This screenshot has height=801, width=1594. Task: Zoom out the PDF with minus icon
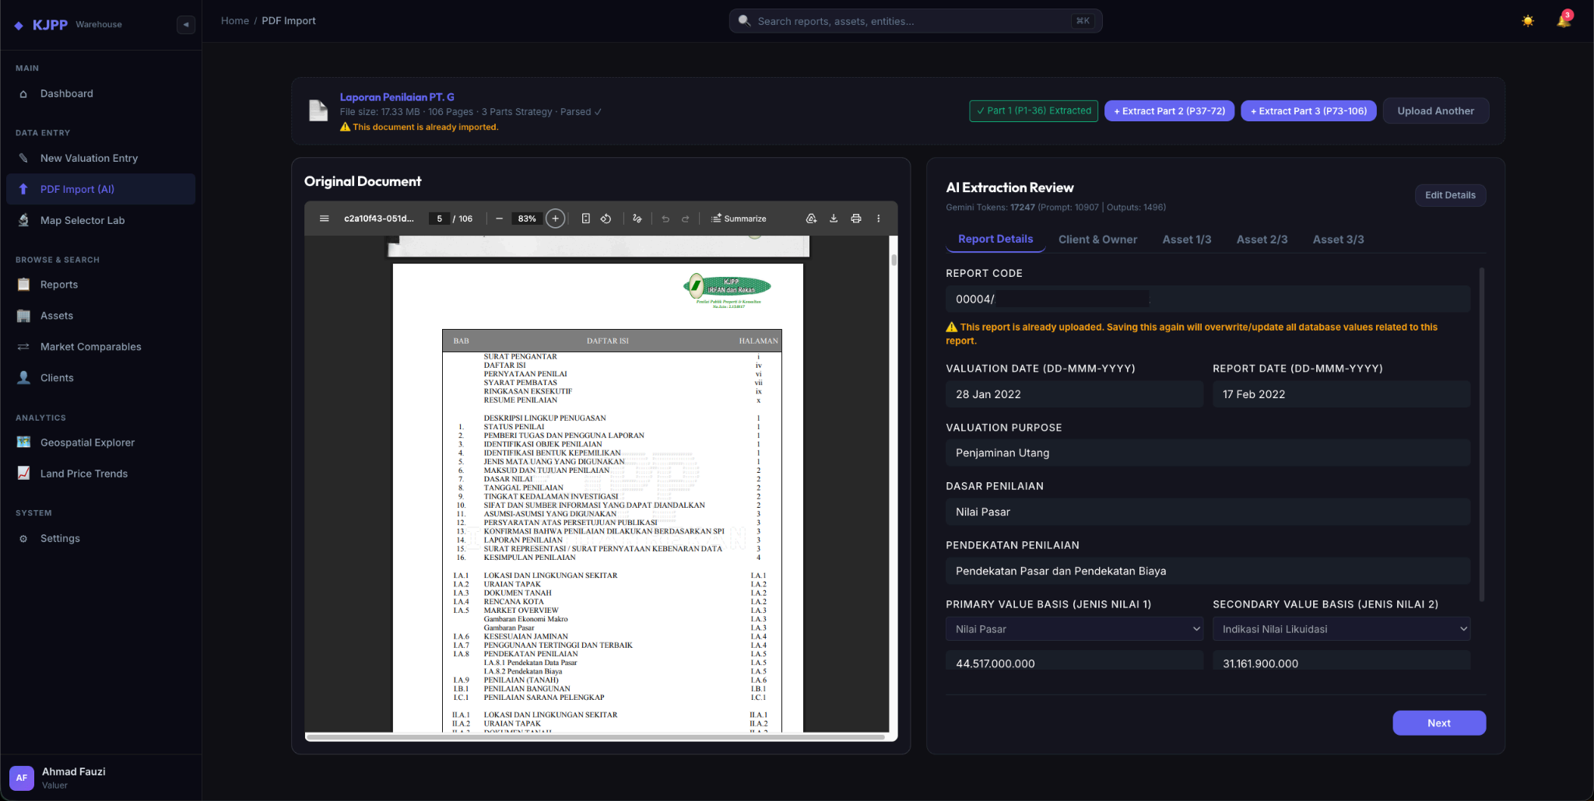[499, 219]
